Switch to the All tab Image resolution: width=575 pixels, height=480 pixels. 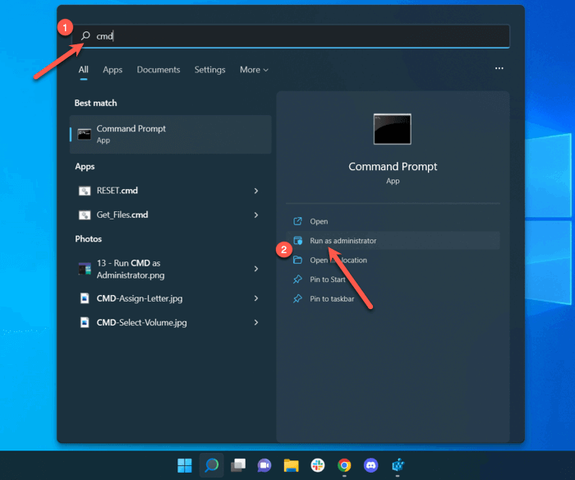click(83, 70)
